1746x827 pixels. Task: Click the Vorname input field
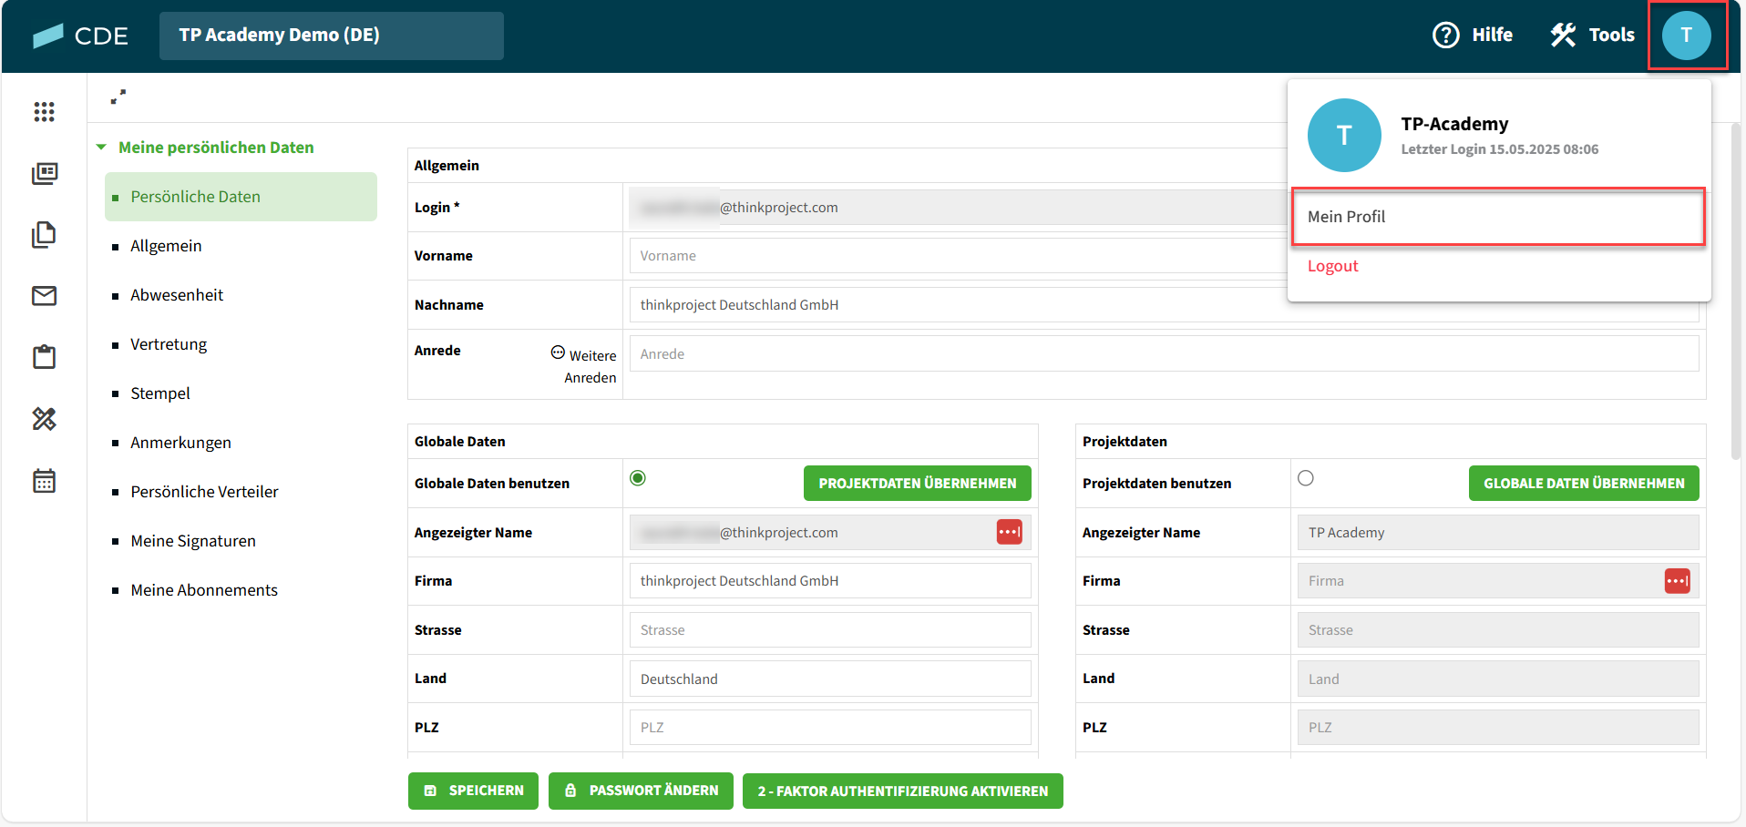[x=957, y=256]
